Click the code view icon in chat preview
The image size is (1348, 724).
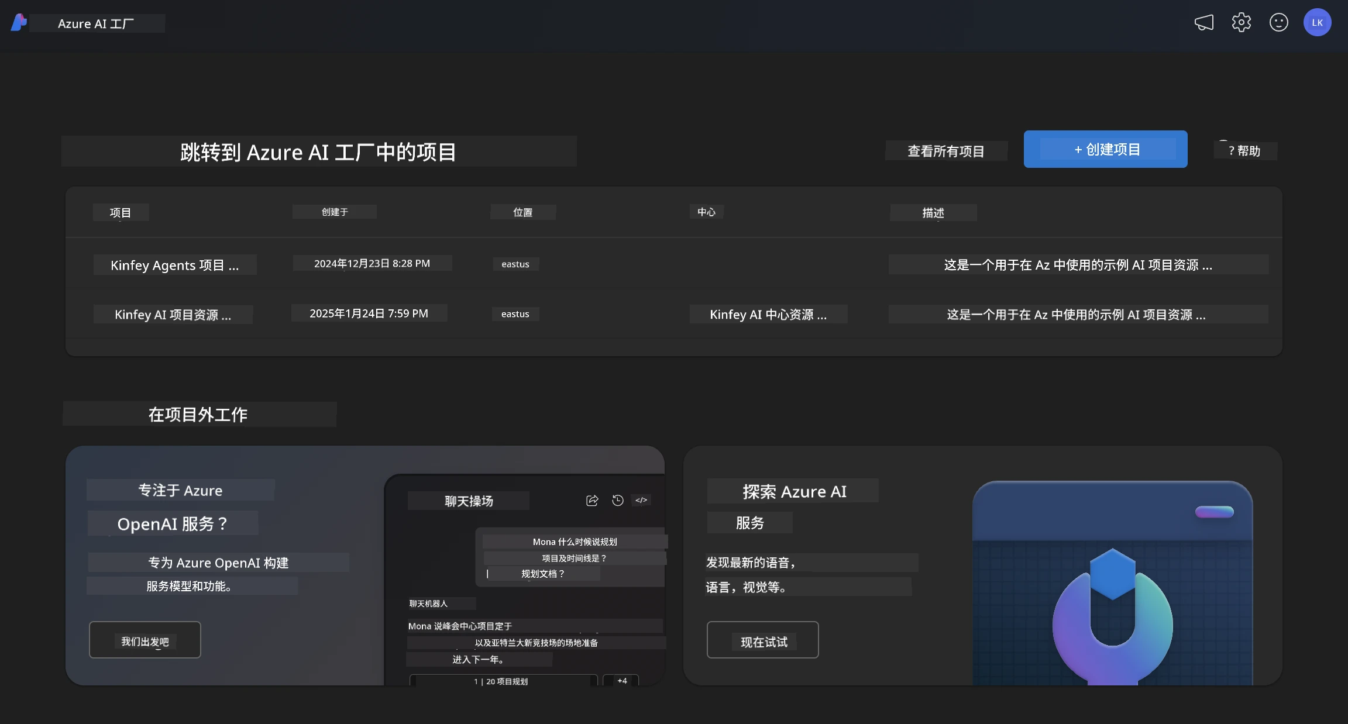pyautogui.click(x=641, y=500)
